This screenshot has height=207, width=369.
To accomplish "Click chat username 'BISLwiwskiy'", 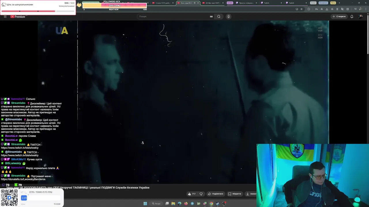I will (13, 163).
